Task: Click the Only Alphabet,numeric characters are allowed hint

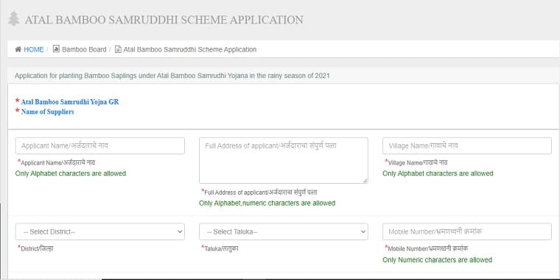Action: 267,203
